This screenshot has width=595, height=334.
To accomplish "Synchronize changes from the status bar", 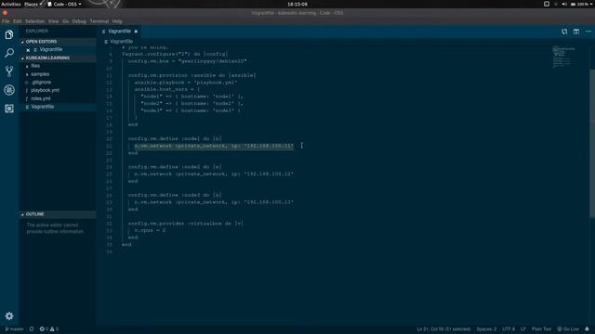I will coord(32,329).
